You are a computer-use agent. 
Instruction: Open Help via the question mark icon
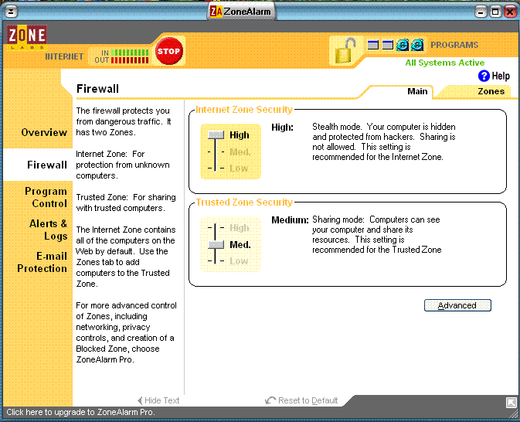tap(484, 76)
